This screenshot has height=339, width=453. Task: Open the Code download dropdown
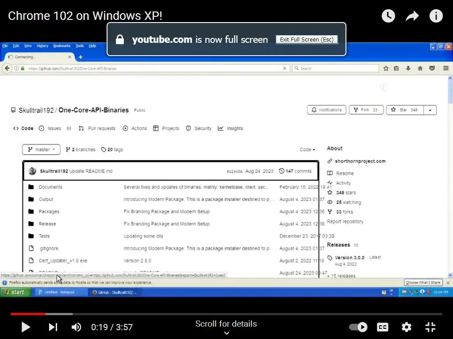tap(307, 150)
